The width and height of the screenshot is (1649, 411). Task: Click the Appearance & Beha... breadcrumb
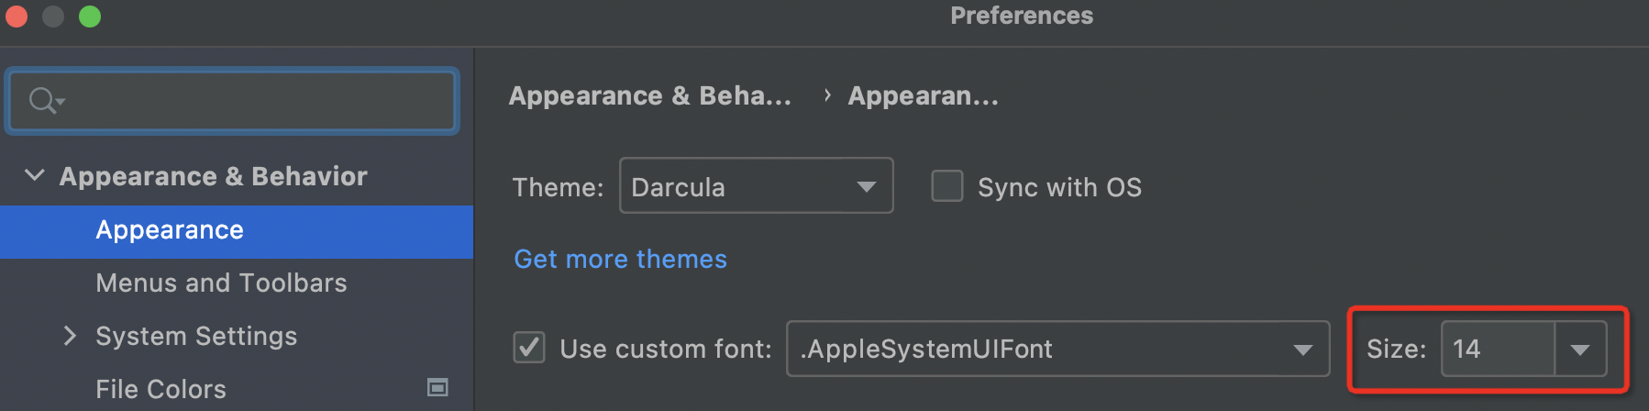click(649, 96)
